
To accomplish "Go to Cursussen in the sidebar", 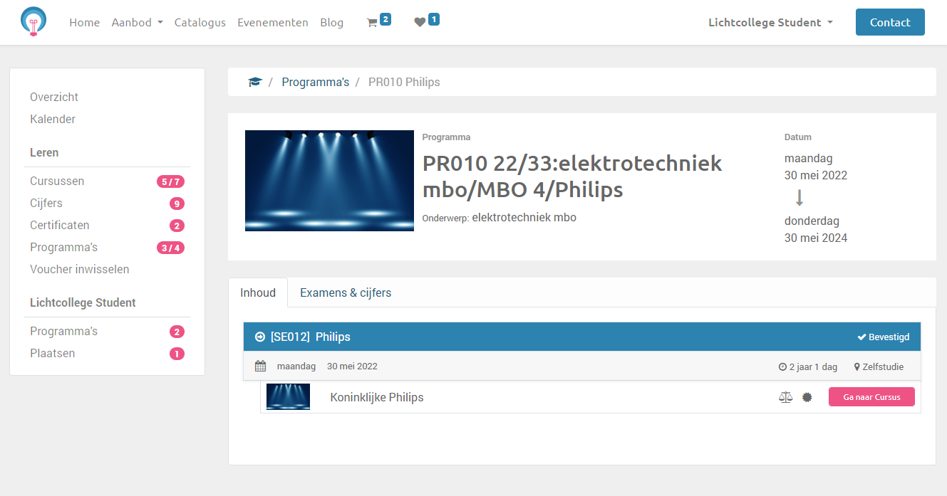I will coord(57,181).
